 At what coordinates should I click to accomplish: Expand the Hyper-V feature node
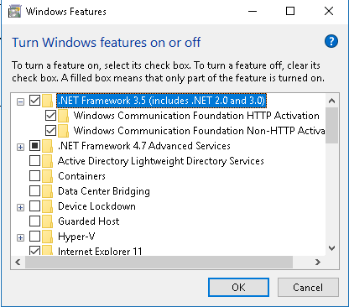pyautogui.click(x=20, y=237)
